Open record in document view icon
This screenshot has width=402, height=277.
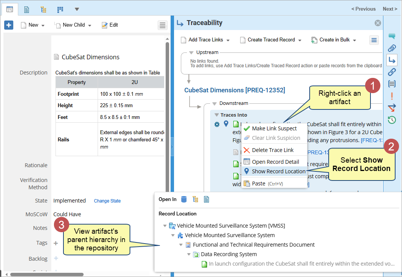pos(206,199)
